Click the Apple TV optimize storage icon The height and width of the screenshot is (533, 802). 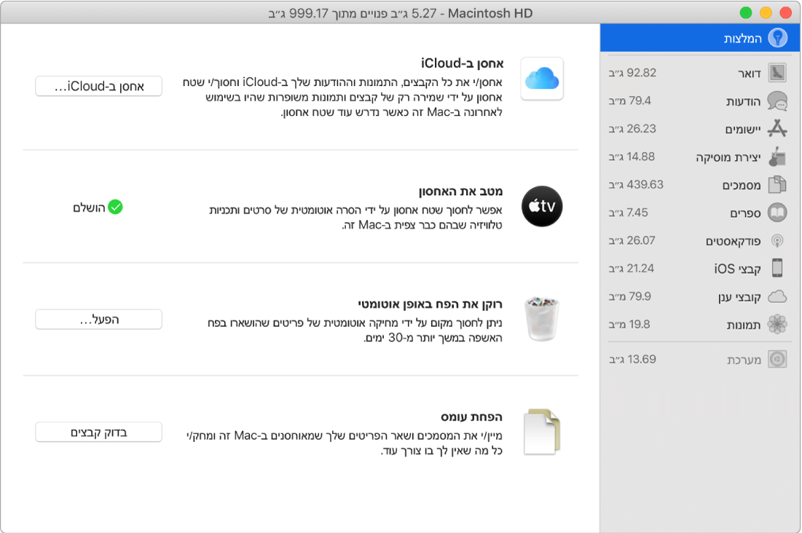click(541, 206)
